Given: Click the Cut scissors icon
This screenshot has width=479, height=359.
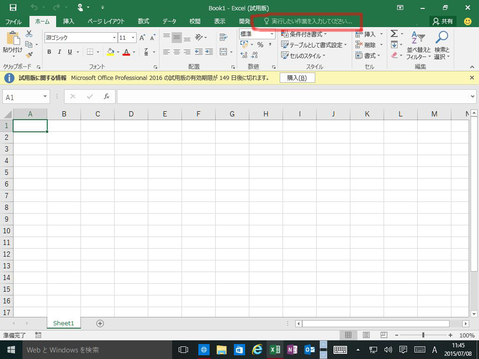Looking at the screenshot, I should pos(29,34).
